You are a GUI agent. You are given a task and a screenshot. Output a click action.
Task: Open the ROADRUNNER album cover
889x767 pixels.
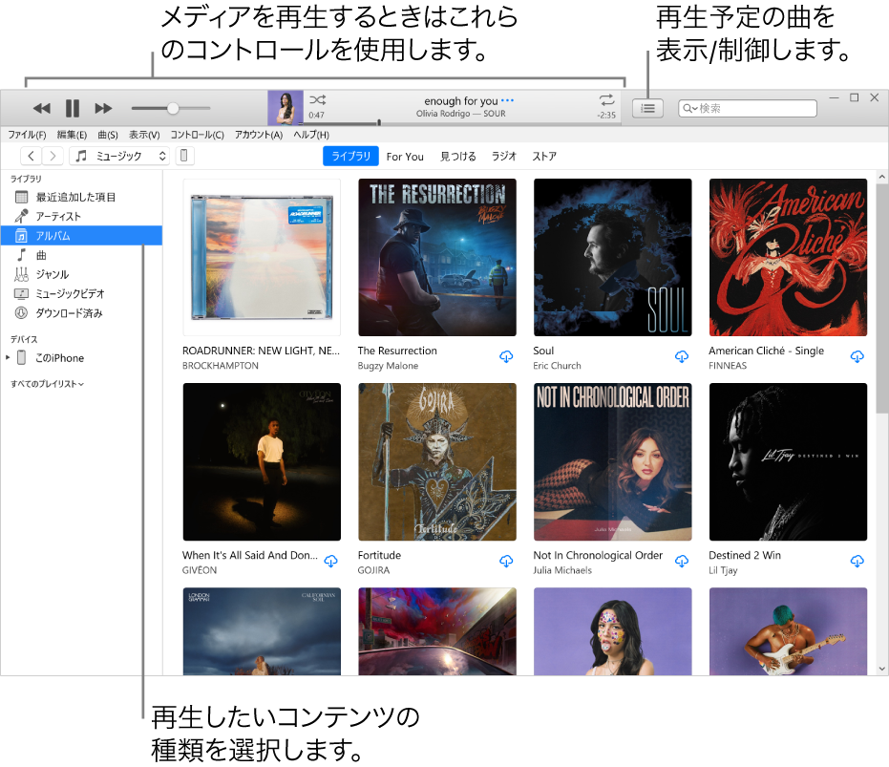click(x=262, y=258)
